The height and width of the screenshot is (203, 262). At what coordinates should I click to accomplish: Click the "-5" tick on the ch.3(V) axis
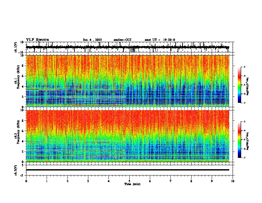pyautogui.click(x=22, y=175)
